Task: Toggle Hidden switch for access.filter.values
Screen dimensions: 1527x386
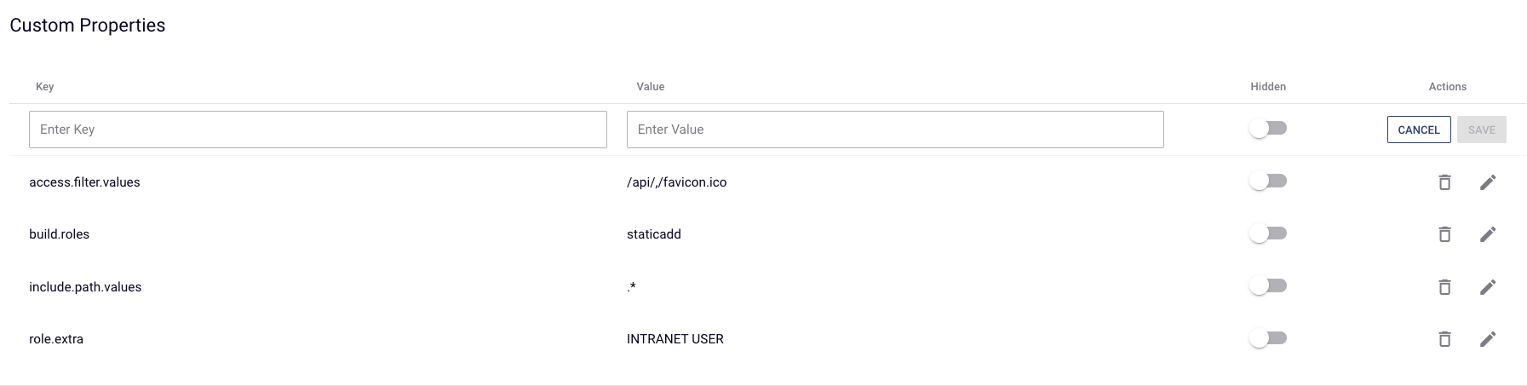Action: (x=1268, y=181)
